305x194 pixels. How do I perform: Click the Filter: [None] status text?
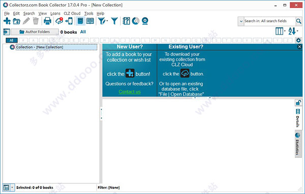tap(109, 187)
